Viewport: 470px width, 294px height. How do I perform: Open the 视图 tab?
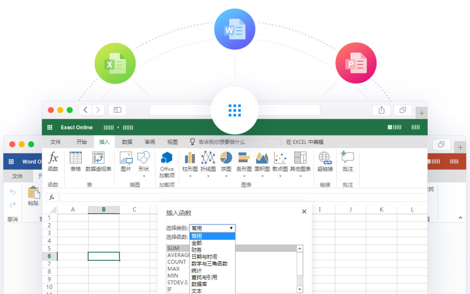(x=172, y=142)
